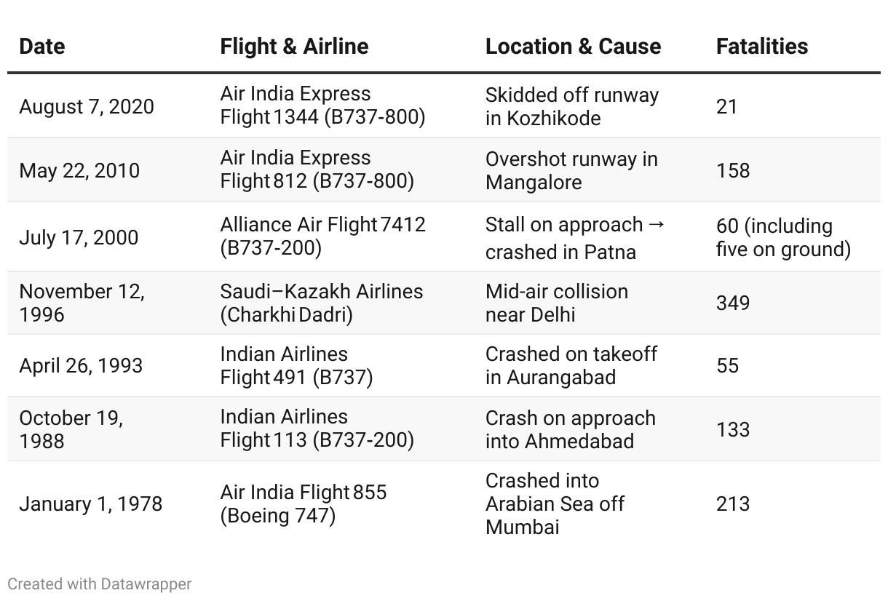Click the October 19, 1988 date cell

click(71, 429)
